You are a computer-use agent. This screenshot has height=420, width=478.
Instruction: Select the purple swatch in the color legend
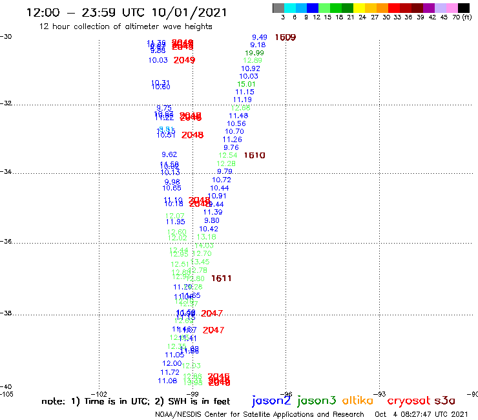pos(429,8)
